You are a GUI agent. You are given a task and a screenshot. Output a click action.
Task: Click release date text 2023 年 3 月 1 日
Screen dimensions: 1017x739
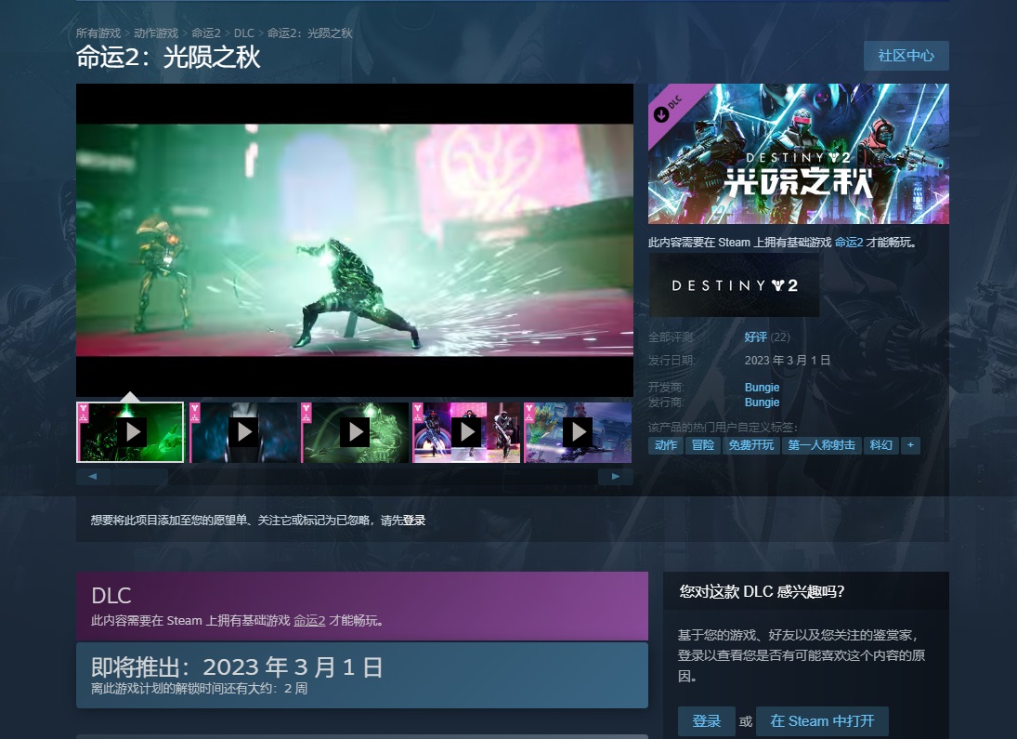[788, 361]
